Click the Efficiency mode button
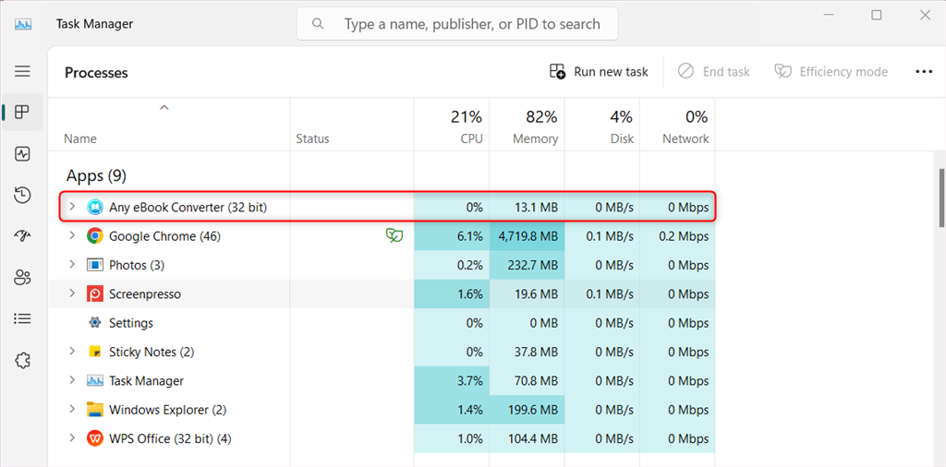 pyautogui.click(x=831, y=72)
